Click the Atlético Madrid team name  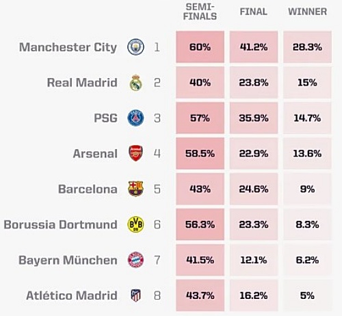[72, 295]
